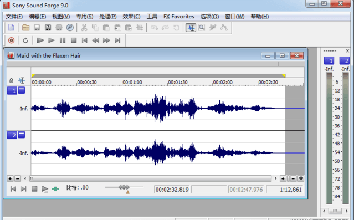Zoom out level with bottom-left minus
354x220 pixels.
(x=18, y=178)
